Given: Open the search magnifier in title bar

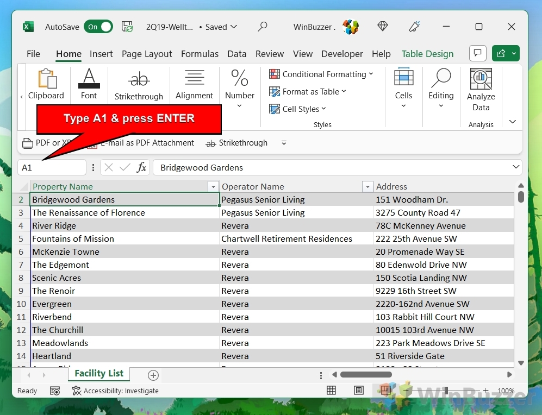Looking at the screenshot, I should 263,27.
